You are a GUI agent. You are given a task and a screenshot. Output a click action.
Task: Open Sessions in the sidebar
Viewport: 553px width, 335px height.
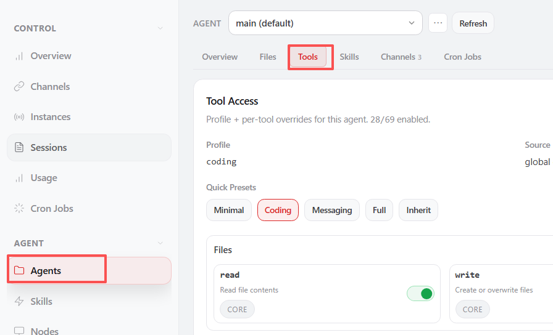[x=89, y=147]
